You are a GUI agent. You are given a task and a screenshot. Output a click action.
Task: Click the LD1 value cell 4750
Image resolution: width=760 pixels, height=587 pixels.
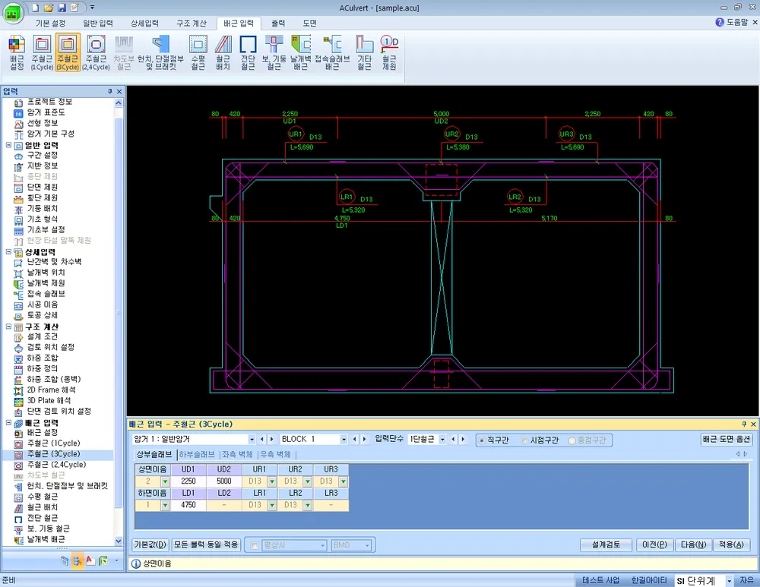pyautogui.click(x=188, y=505)
